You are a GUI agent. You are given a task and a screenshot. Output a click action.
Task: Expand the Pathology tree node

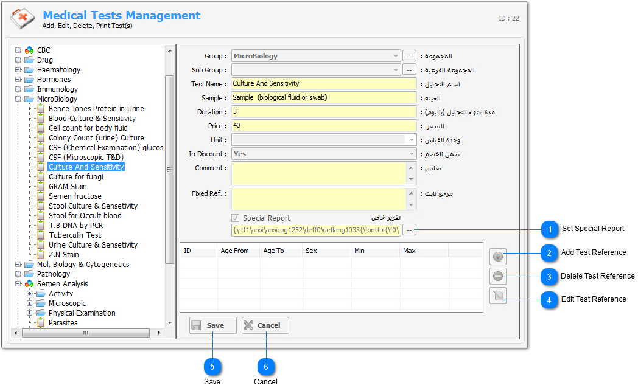(x=18, y=274)
